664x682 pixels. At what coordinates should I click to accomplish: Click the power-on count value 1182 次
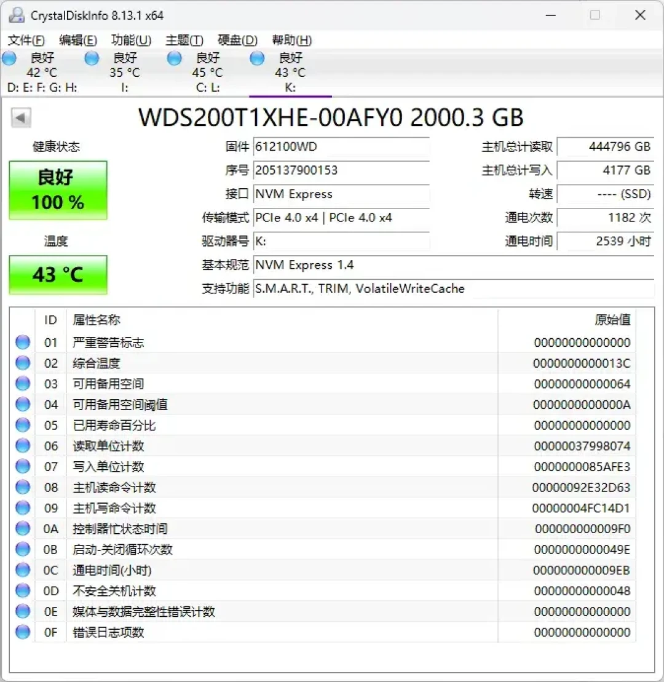point(606,218)
